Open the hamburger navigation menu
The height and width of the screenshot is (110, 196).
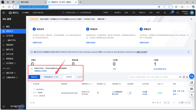[x=4, y=12]
